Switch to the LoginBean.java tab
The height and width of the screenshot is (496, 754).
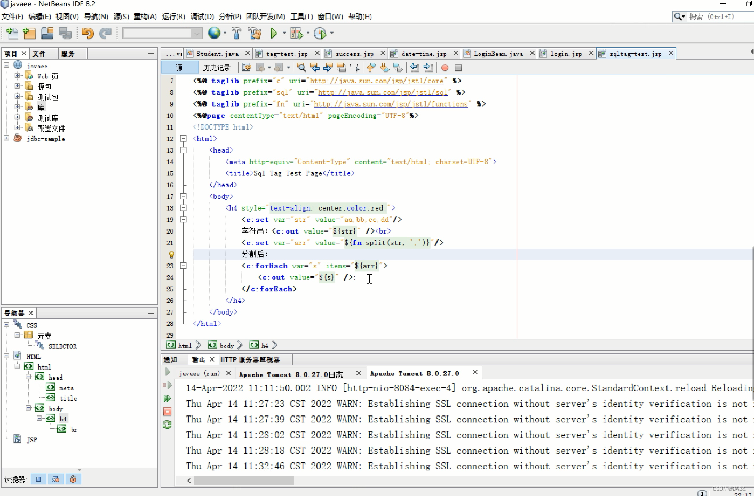[x=498, y=54]
